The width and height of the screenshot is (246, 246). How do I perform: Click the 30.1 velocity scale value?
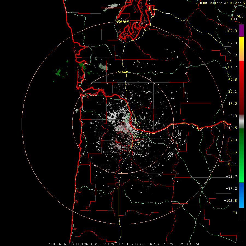[x=233, y=92]
